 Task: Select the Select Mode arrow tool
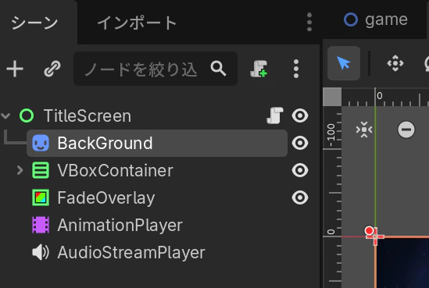344,63
